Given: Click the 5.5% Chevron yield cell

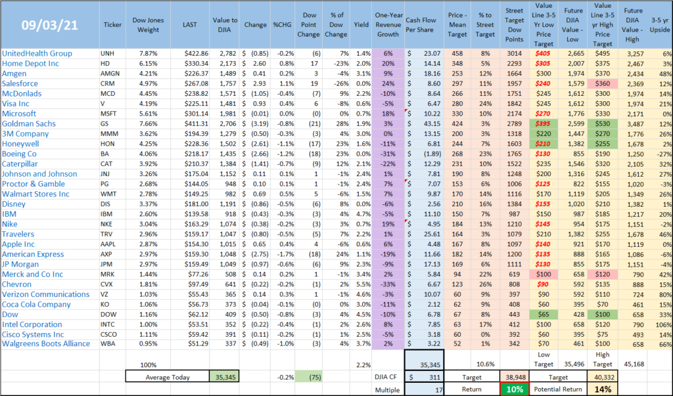Looking at the screenshot, I should [x=361, y=284].
